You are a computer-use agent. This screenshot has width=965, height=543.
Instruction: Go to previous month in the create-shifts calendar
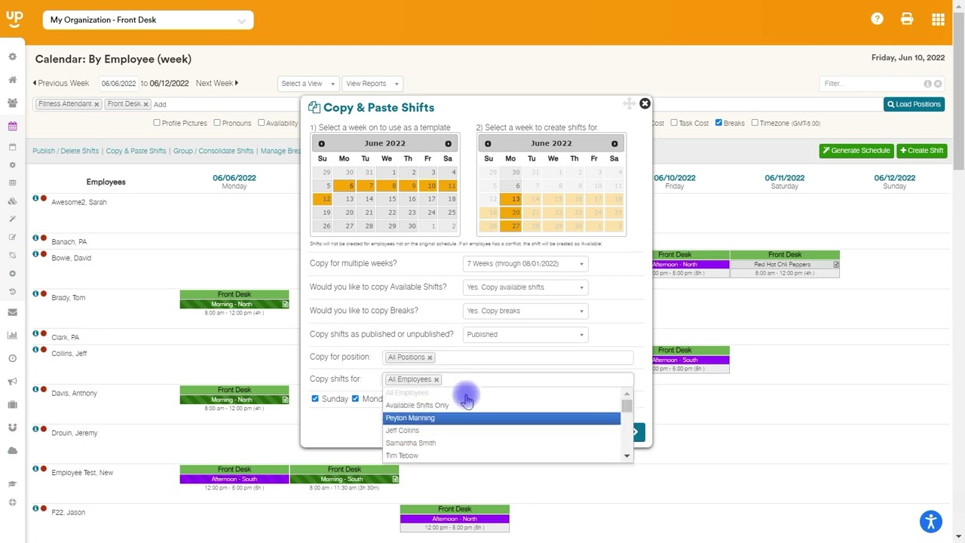tap(488, 143)
